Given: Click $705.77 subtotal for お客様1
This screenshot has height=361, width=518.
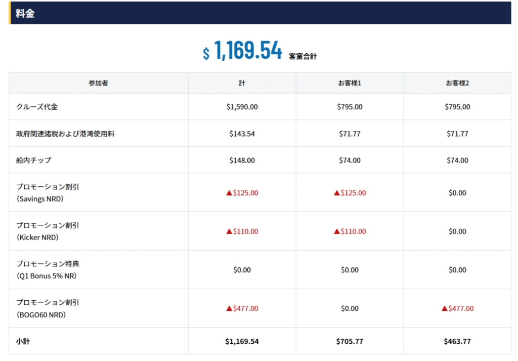Looking at the screenshot, I should click(350, 341).
